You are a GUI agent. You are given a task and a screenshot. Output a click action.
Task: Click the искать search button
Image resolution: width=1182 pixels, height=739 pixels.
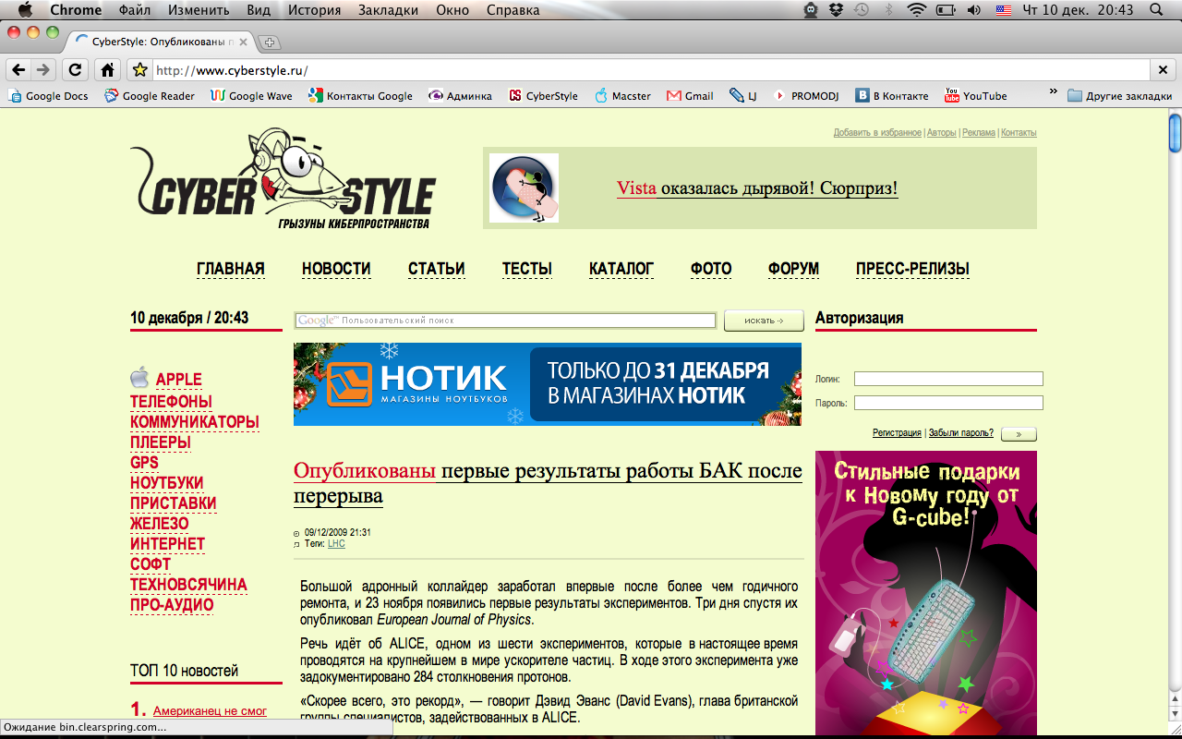(764, 321)
